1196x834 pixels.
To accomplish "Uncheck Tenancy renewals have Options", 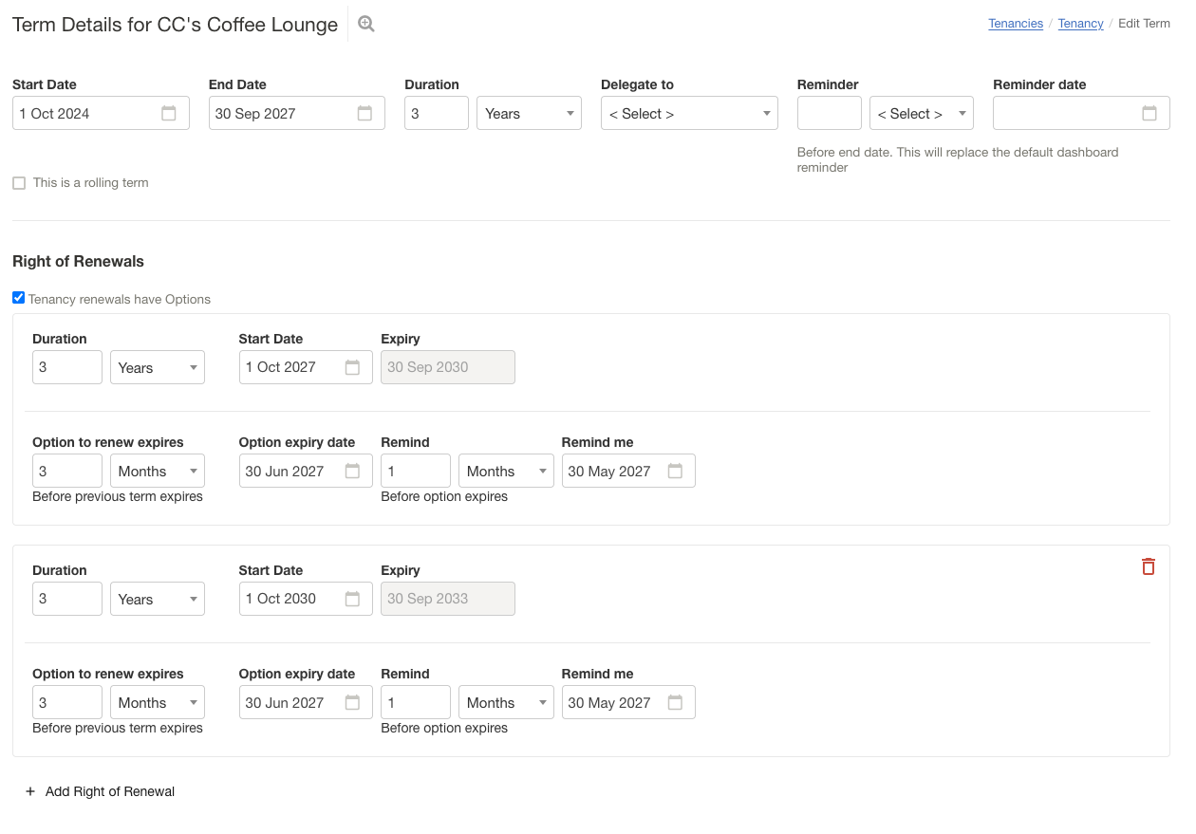I will [19, 298].
